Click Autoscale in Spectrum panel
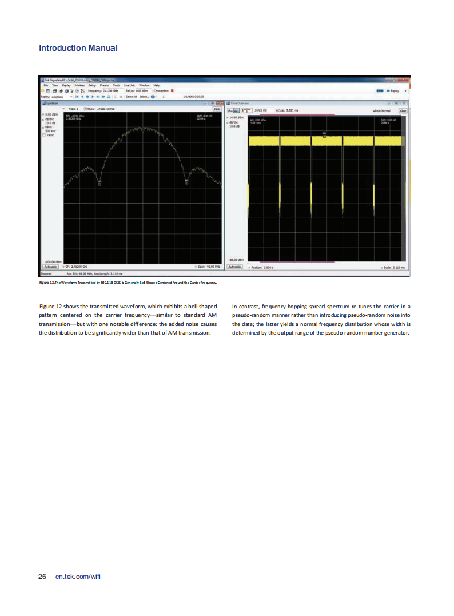The height and width of the screenshot is (616, 454). click(50, 267)
